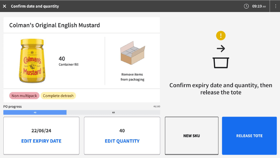Click the tote container outline icon
This screenshot has width=280, height=158.
pyautogui.click(x=221, y=62)
